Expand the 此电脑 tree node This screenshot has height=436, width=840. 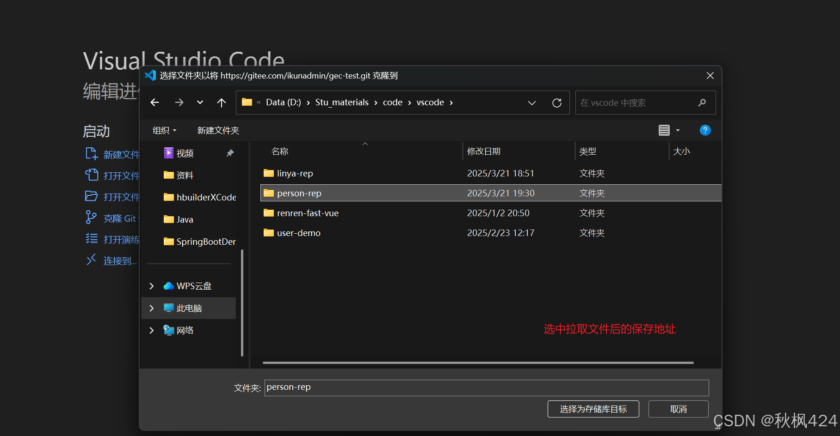(151, 308)
